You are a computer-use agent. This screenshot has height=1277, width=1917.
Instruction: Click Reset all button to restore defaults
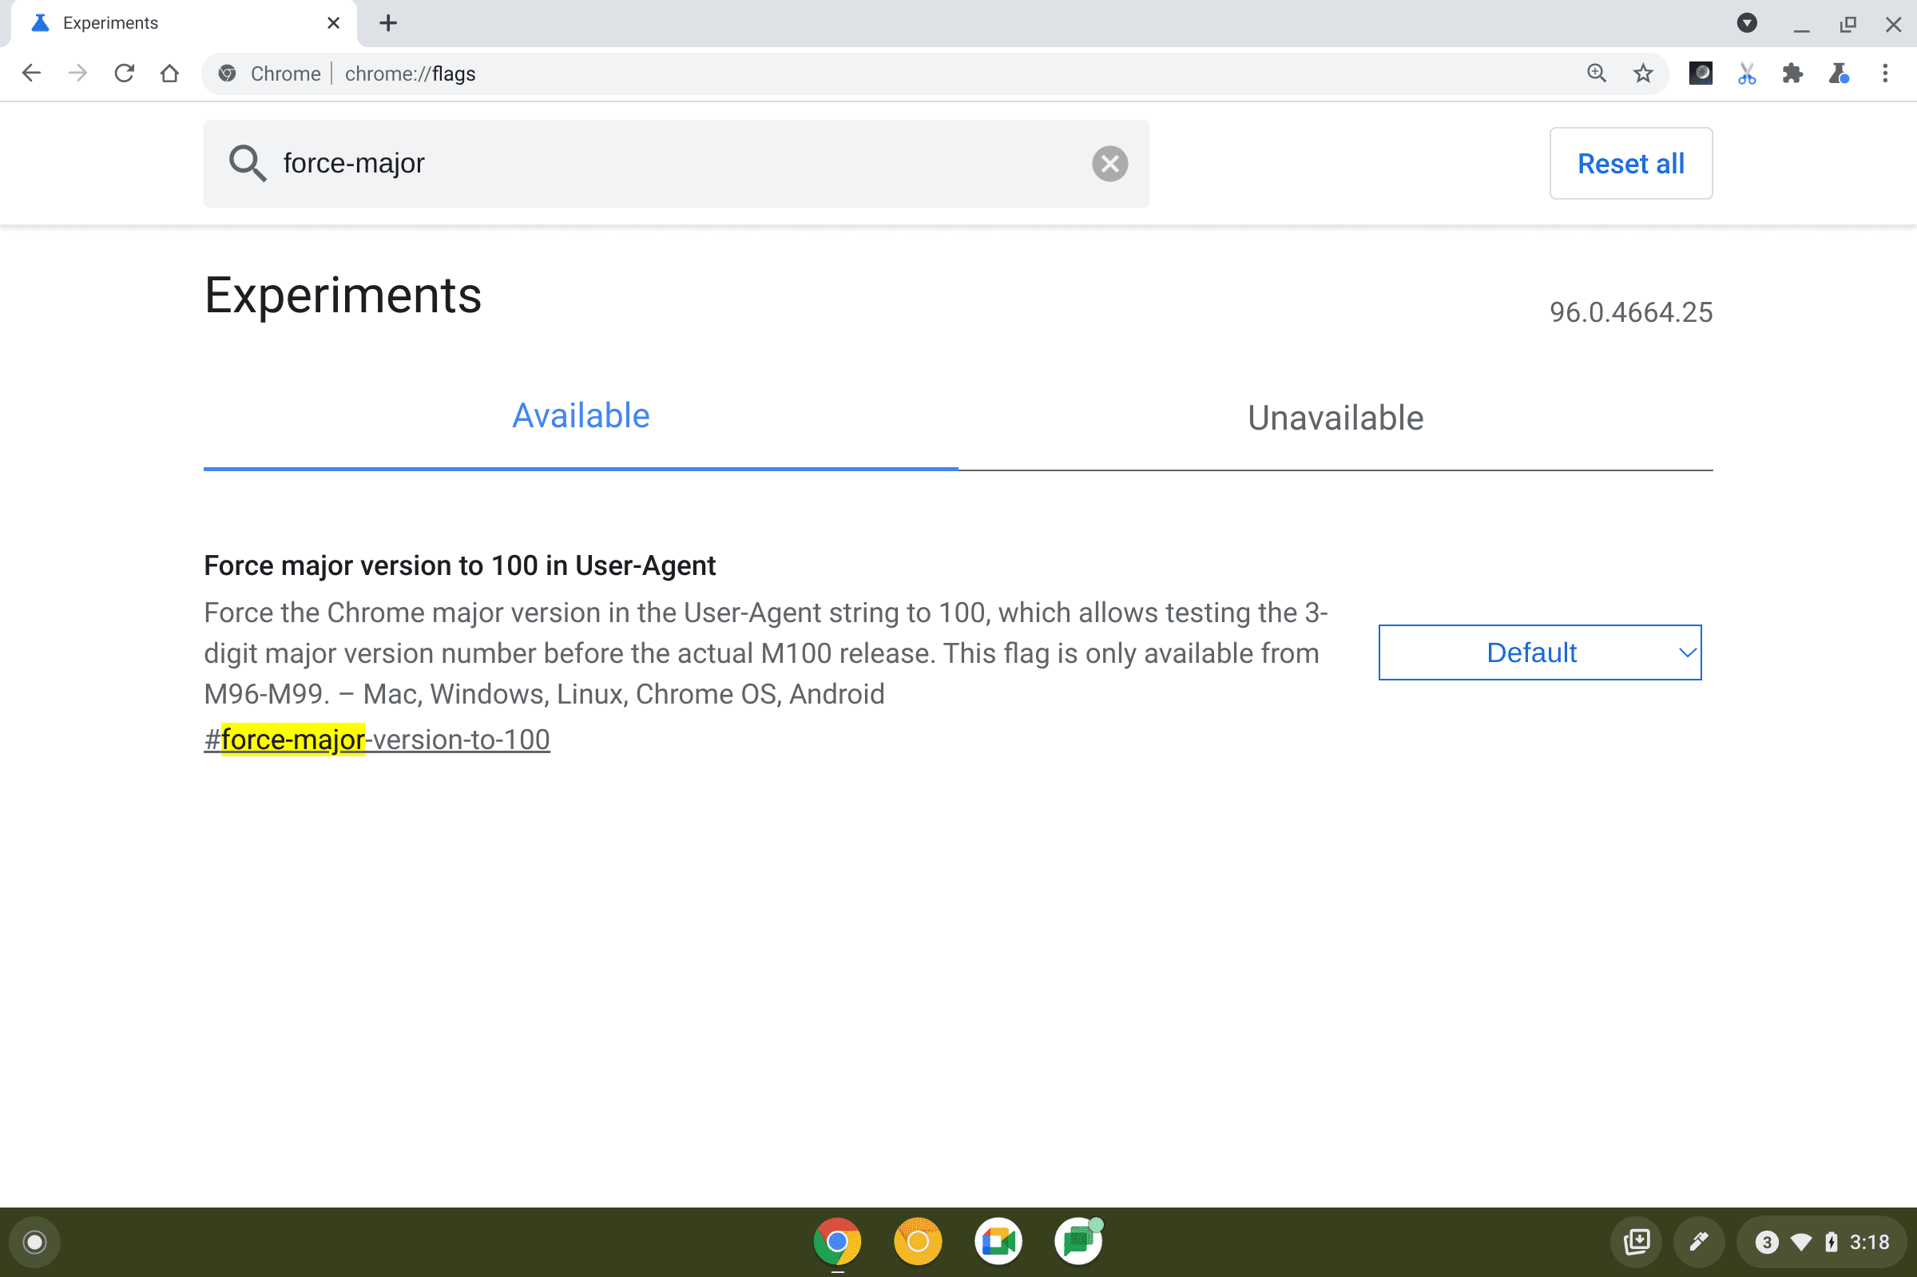tap(1630, 162)
